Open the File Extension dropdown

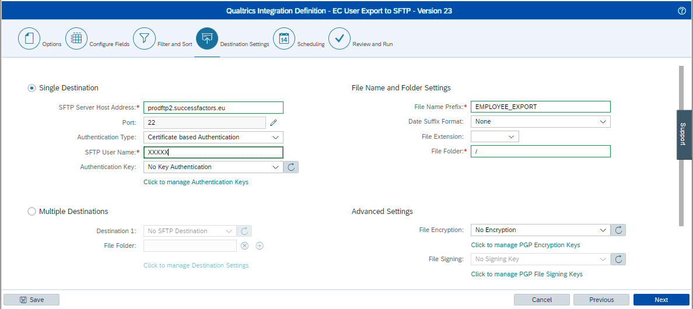pos(495,137)
